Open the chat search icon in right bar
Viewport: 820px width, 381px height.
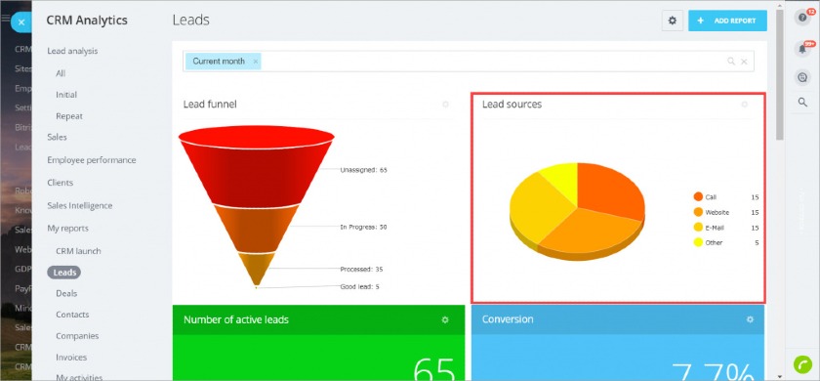click(x=802, y=77)
